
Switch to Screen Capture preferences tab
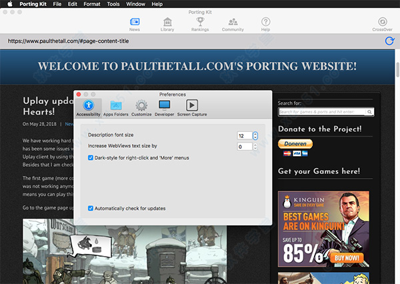tap(192, 108)
